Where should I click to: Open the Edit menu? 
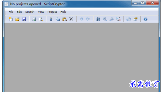(19, 12)
